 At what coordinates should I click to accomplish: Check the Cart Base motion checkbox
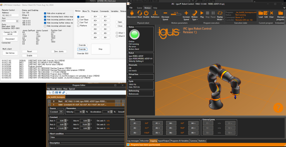pos(78,20)
